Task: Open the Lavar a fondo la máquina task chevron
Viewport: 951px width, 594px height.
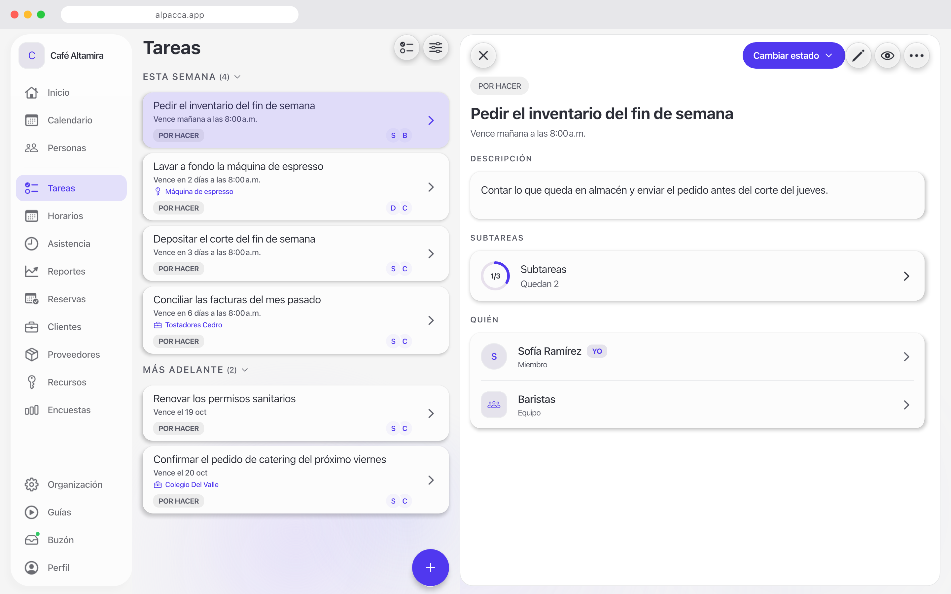Action: pos(431,187)
